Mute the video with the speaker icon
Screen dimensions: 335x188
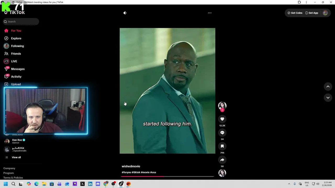[x=125, y=13]
